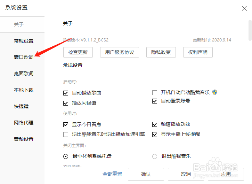Click the 更新时间: 2020.9.14 text
Screen dimensions: 252x184
tap(212, 40)
